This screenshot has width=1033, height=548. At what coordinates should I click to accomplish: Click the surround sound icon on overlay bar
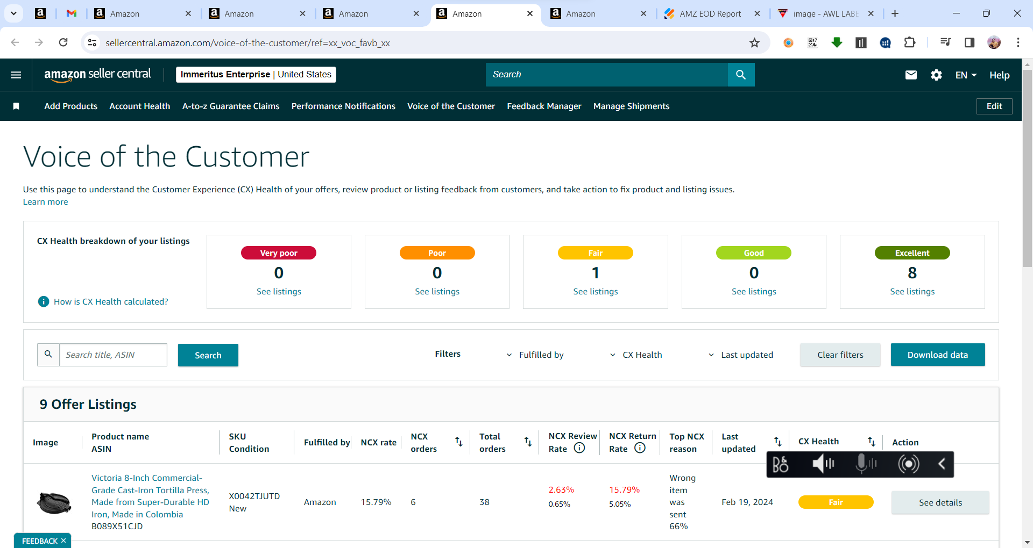(909, 464)
